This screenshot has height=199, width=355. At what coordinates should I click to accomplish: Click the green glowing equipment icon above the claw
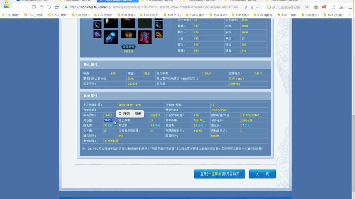click(111, 23)
